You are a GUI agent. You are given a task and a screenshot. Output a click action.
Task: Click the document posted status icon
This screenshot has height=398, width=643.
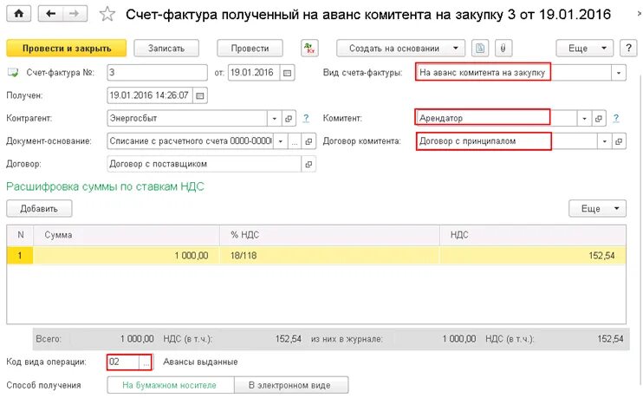point(13,73)
